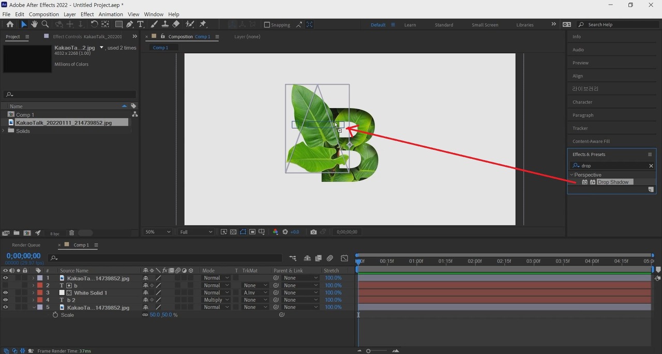Image resolution: width=662 pixels, height=354 pixels.
Task: Open the Full resolution dropdown
Action: [x=195, y=232]
